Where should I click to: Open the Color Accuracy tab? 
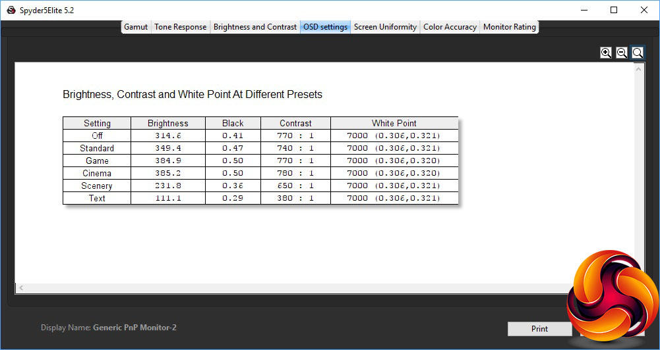tap(450, 27)
